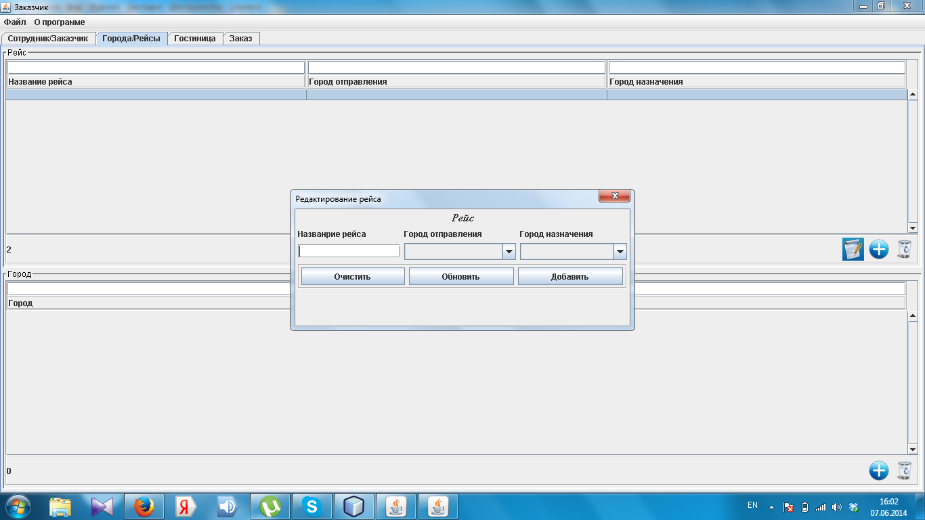Open the О программе menu
The width and height of the screenshot is (925, 520).
pyautogui.click(x=60, y=22)
